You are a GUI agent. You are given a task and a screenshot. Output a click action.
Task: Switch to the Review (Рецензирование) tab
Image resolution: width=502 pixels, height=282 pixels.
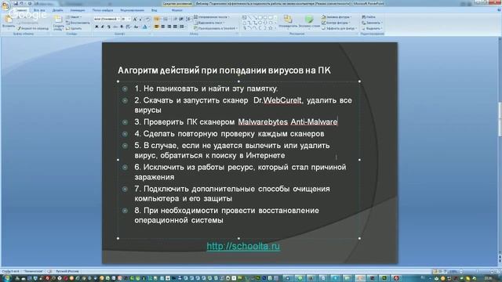(x=133, y=10)
